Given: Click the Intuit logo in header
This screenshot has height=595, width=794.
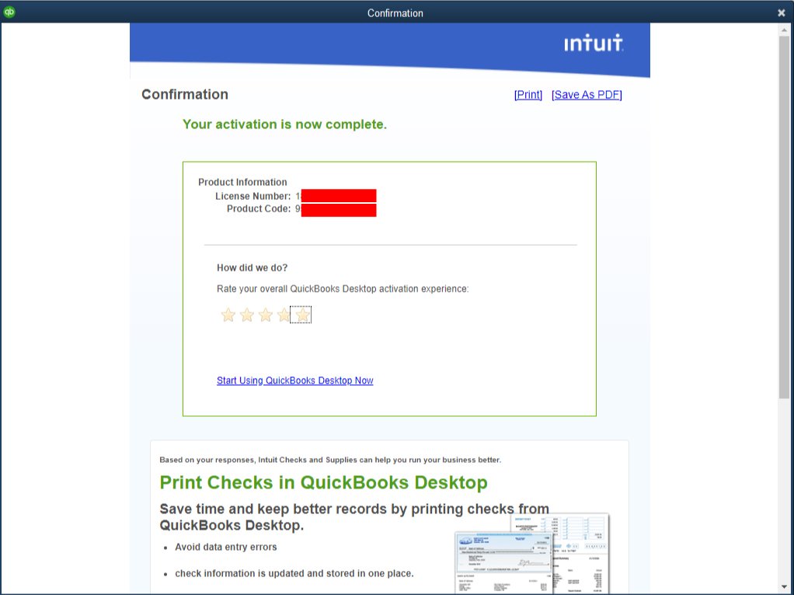Looking at the screenshot, I should (594, 43).
